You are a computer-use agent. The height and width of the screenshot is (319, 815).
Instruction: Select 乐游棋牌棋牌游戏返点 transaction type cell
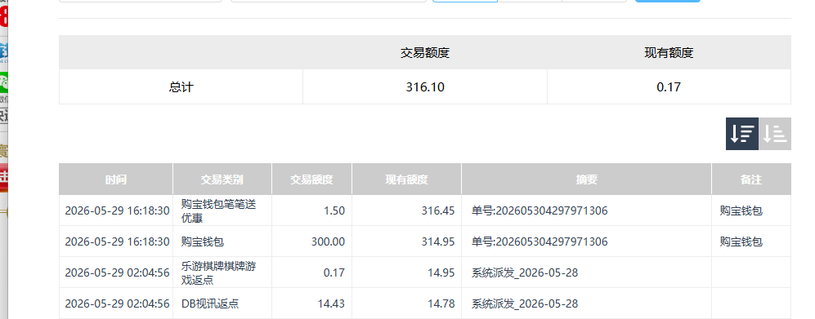pos(222,272)
